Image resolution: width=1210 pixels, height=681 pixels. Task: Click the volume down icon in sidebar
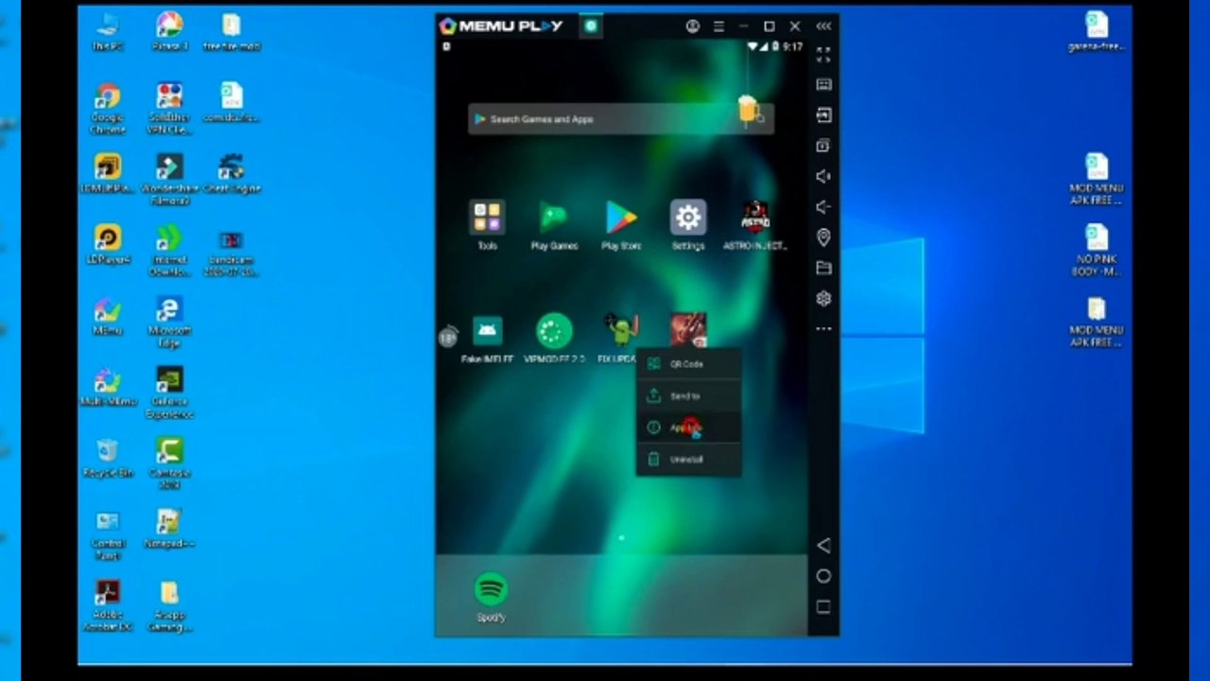click(x=823, y=206)
